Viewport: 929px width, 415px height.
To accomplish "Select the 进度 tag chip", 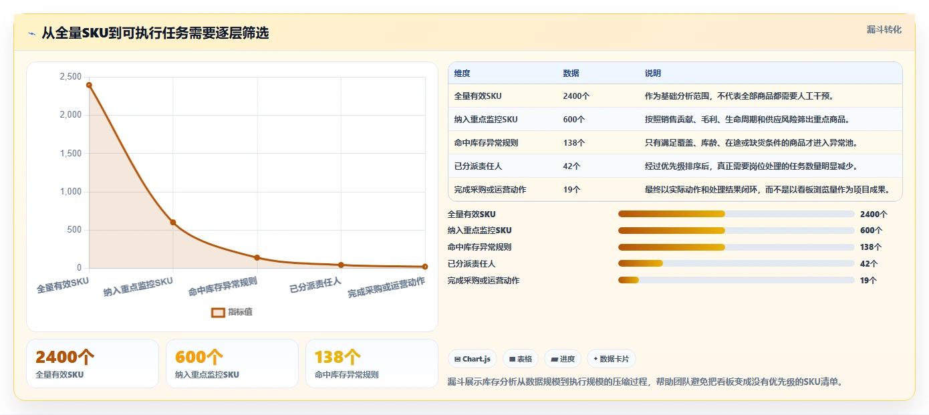I will click(x=563, y=359).
